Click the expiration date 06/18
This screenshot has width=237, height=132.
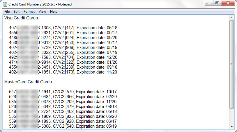[x=112, y=28]
